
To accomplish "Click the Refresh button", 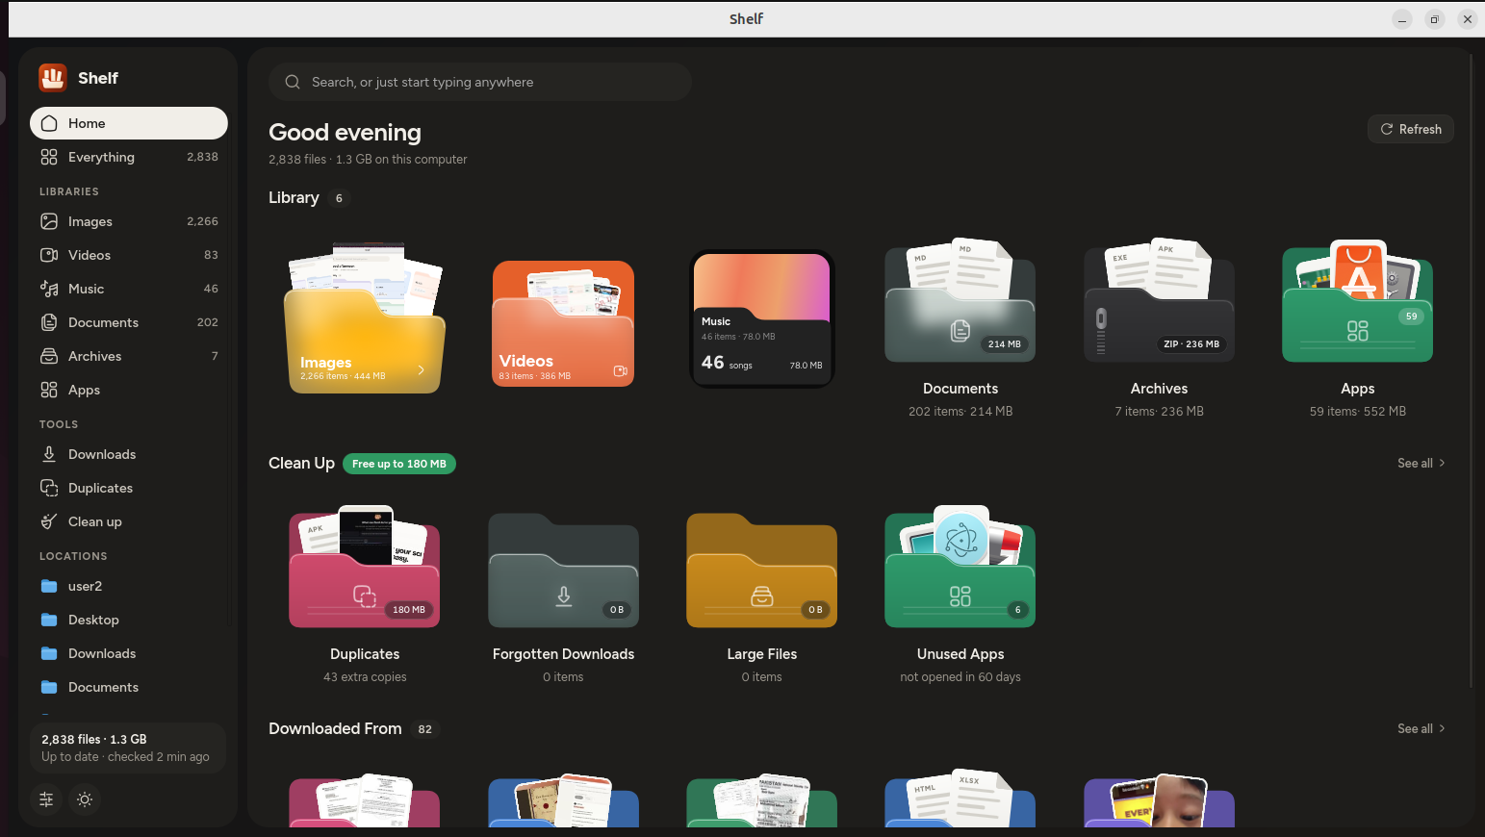I will click(x=1411, y=129).
